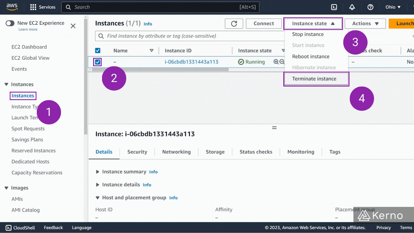The image size is (414, 233).
Task: Refresh the instances list
Action: pos(234,24)
